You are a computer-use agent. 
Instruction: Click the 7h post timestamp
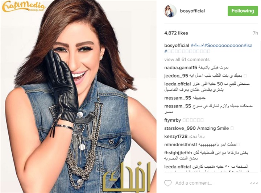[255, 33]
